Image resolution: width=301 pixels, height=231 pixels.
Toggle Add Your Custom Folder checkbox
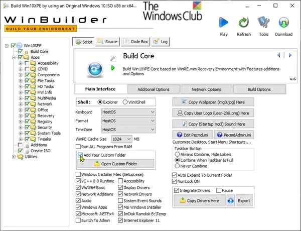point(80,155)
